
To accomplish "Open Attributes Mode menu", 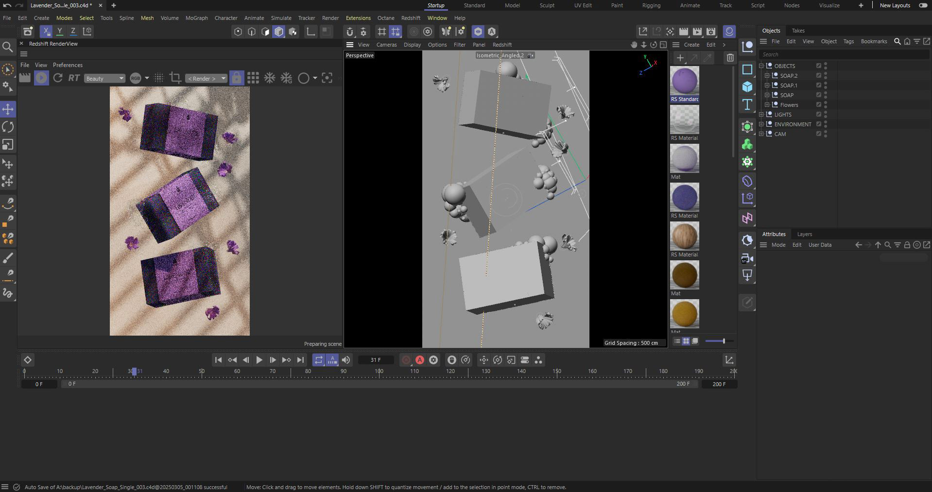I will click(778, 245).
